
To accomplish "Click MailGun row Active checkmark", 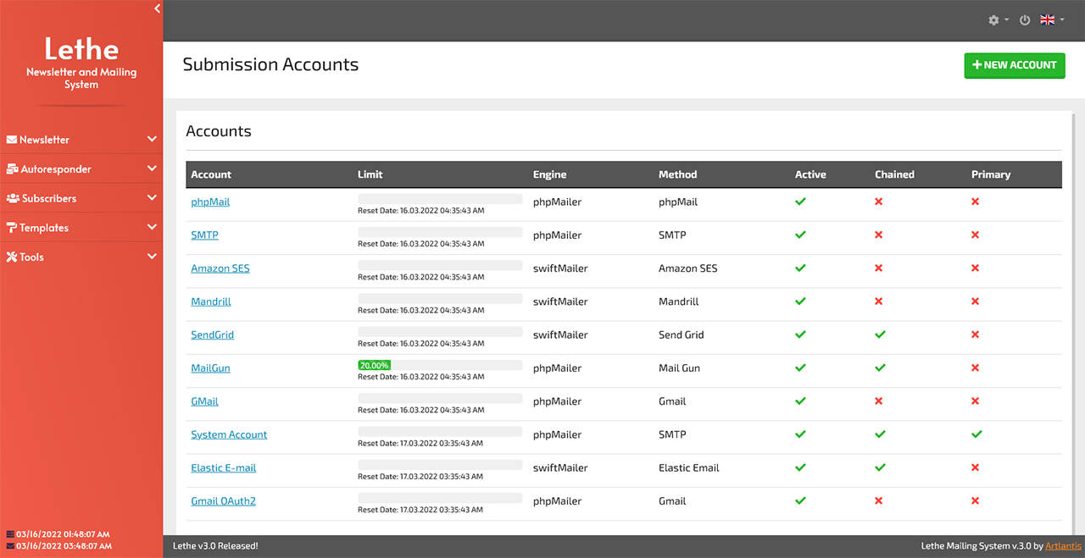I will (x=800, y=367).
